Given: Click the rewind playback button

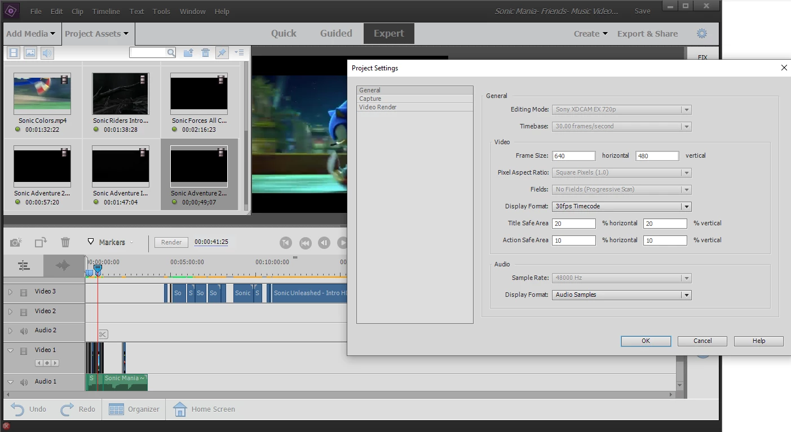Looking at the screenshot, I should [305, 243].
